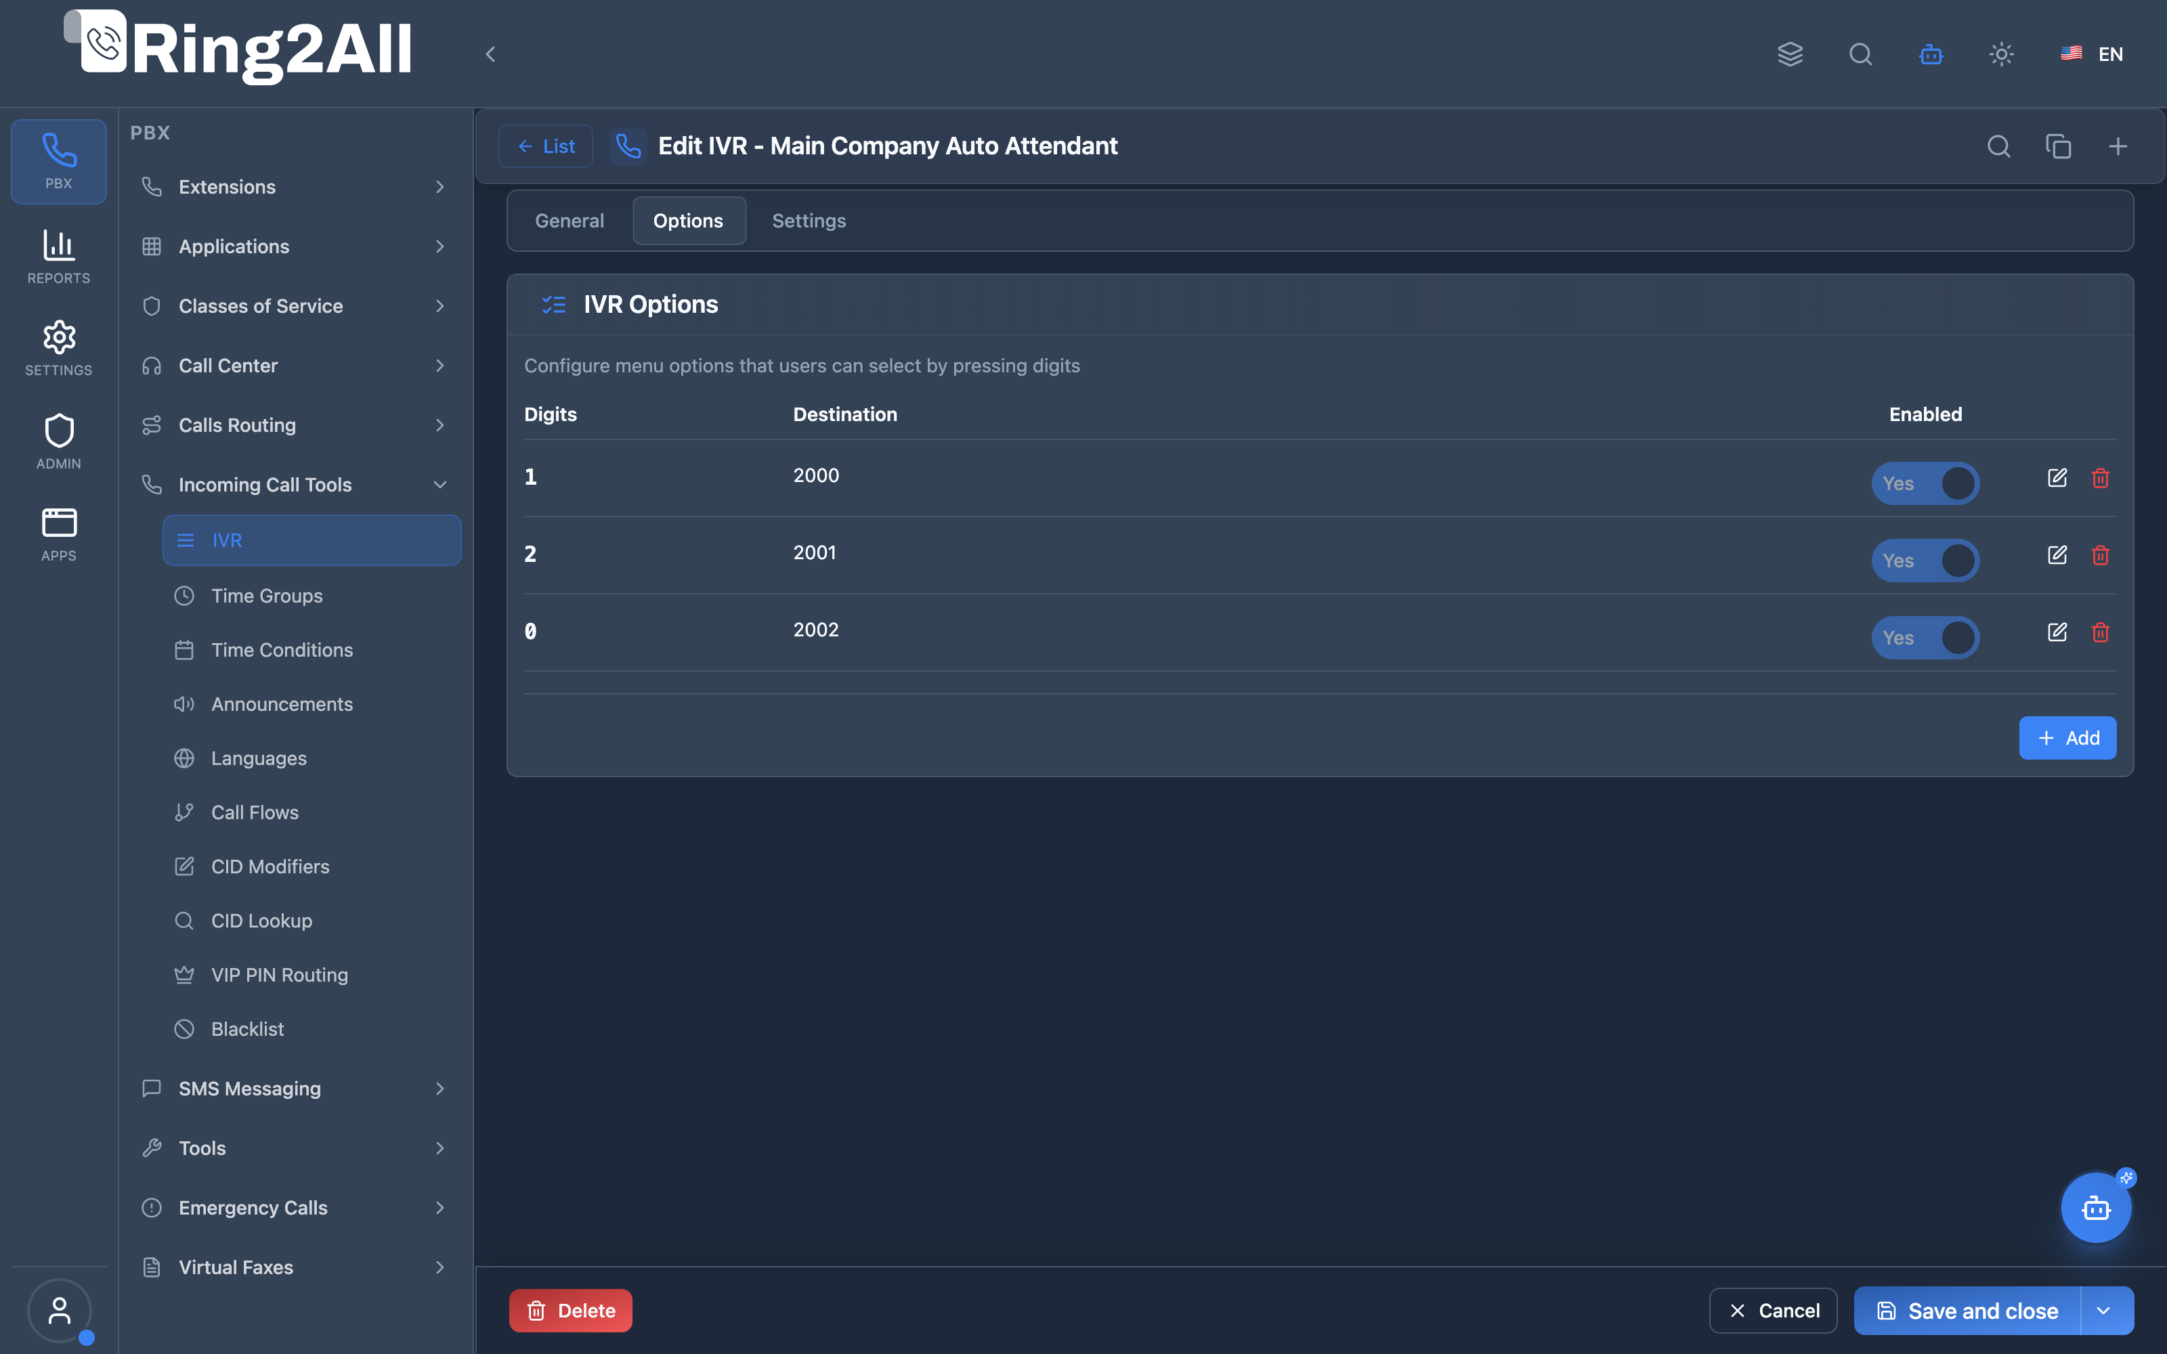2167x1354 pixels.
Task: Search records with page header magnifier
Action: [1998, 146]
